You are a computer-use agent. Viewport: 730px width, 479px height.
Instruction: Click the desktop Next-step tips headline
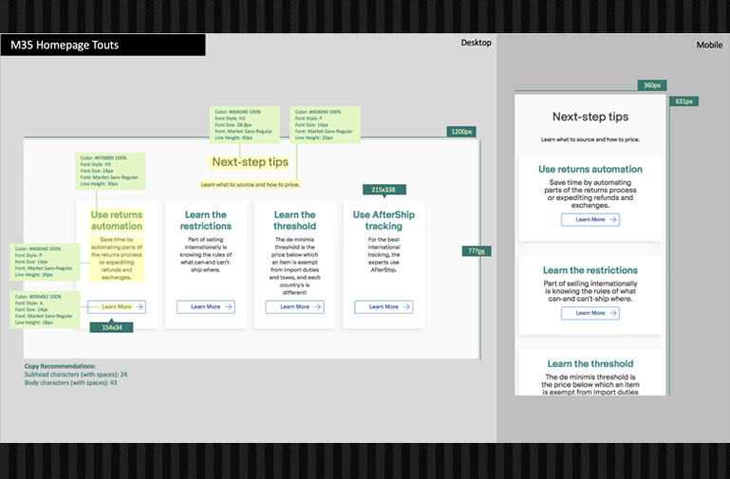250,162
